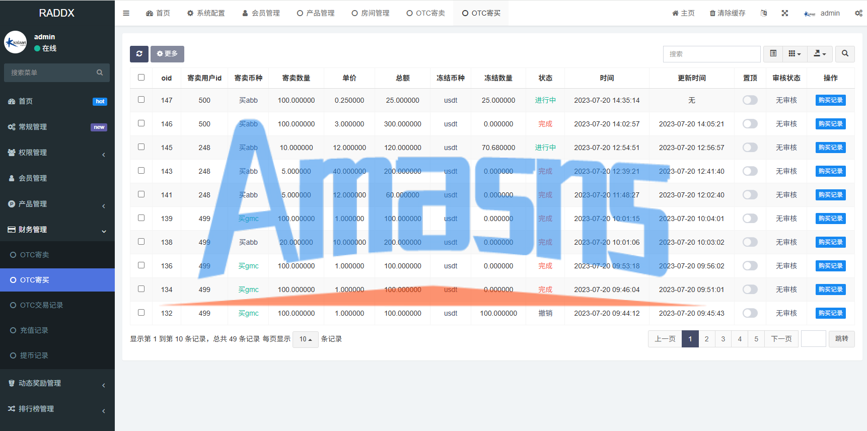Click the admin avatar in the sidebar
The image size is (867, 431).
click(16, 42)
